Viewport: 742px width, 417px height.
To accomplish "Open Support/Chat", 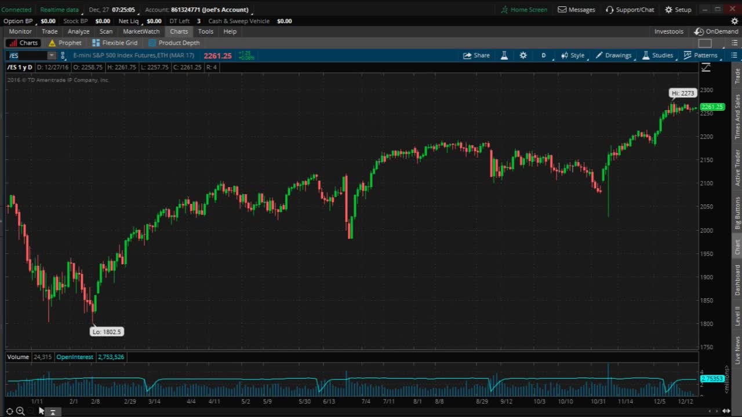I will point(630,10).
